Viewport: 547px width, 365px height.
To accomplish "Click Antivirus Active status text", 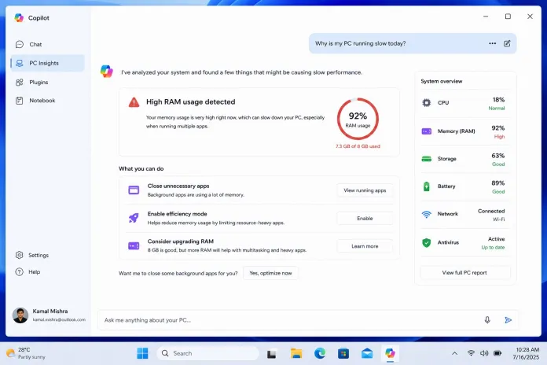I will click(x=497, y=239).
